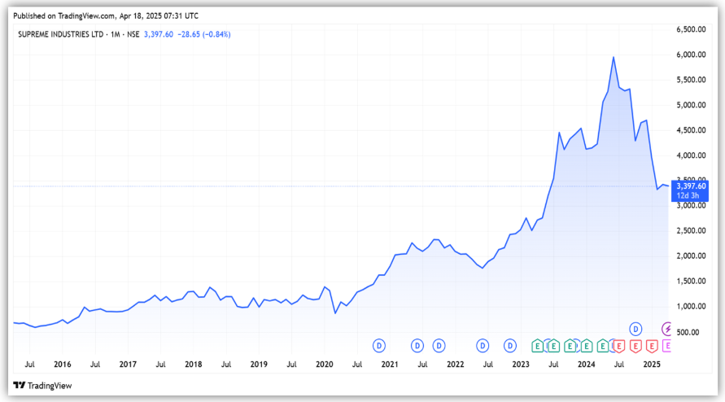Click the blue 3,397.60 current price tag
The image size is (725, 402).
tap(691, 186)
